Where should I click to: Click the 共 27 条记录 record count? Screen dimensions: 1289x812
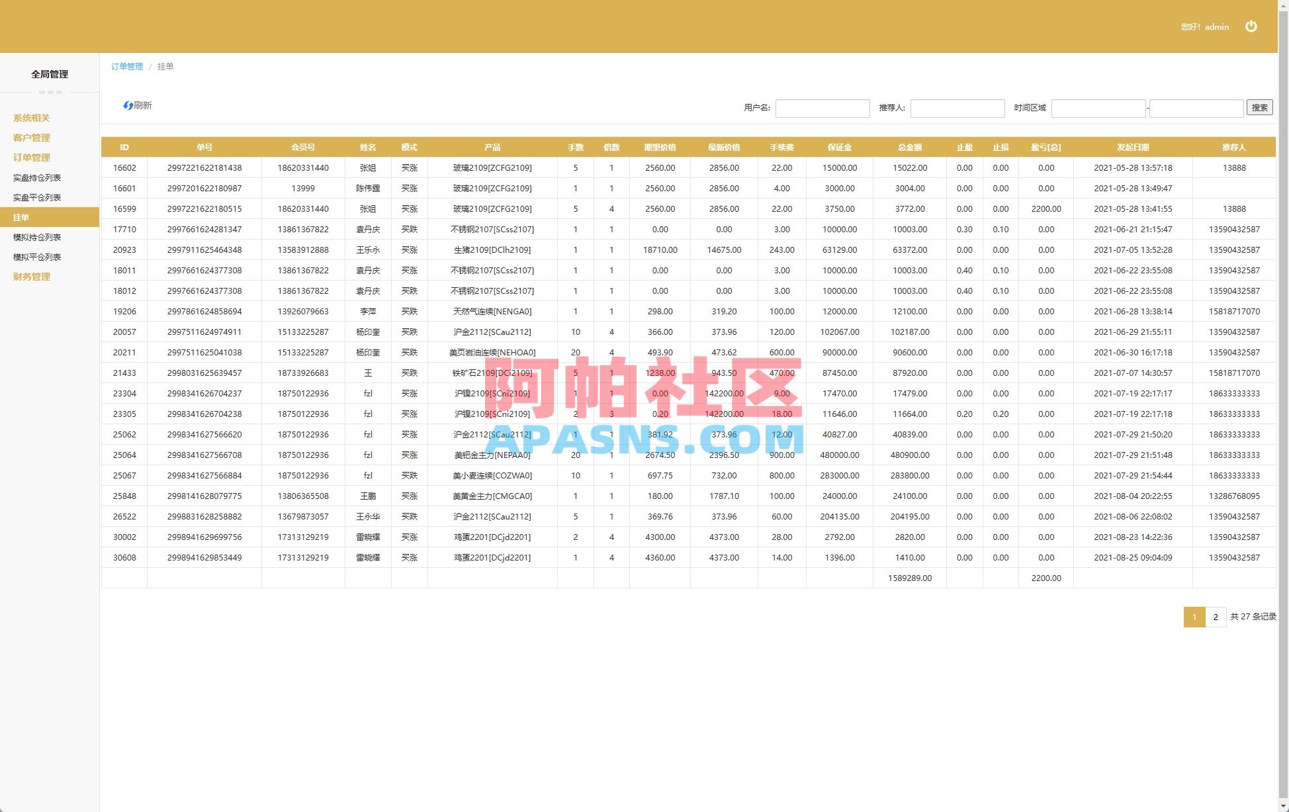(x=1253, y=617)
